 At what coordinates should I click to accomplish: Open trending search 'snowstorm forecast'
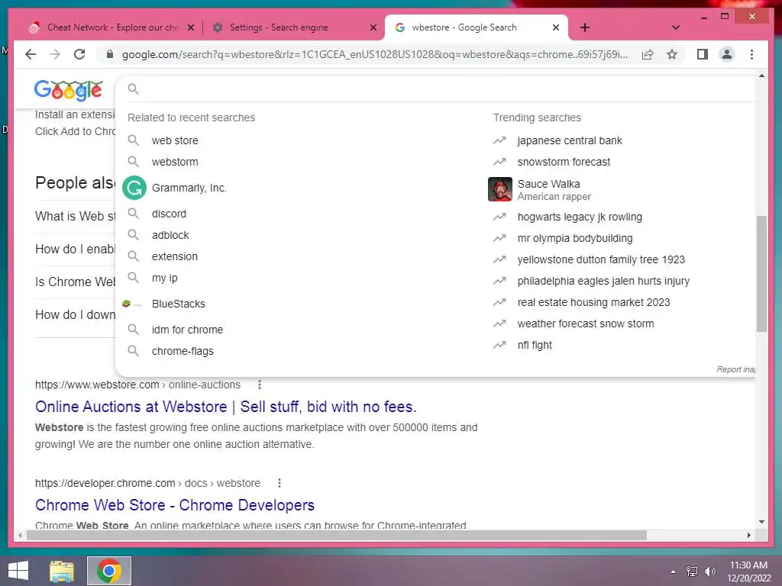point(564,162)
